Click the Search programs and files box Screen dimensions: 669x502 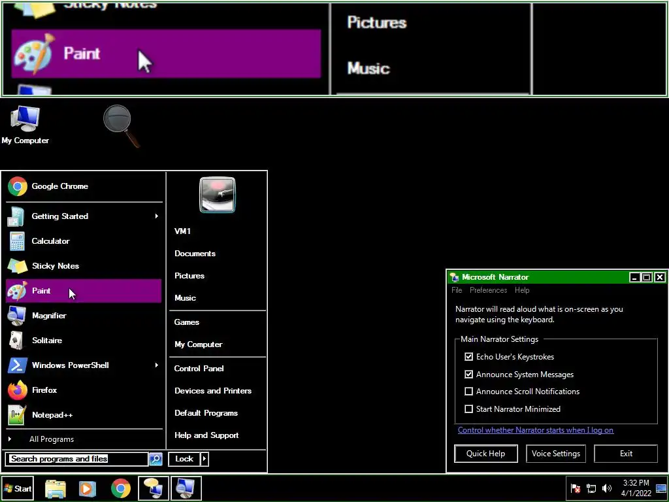pos(77,459)
